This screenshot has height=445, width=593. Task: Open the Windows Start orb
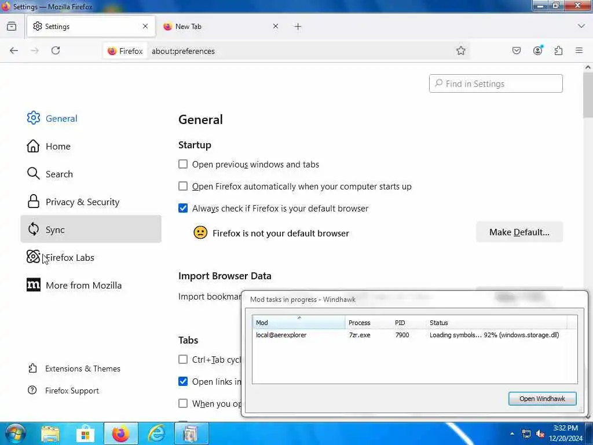tap(16, 433)
